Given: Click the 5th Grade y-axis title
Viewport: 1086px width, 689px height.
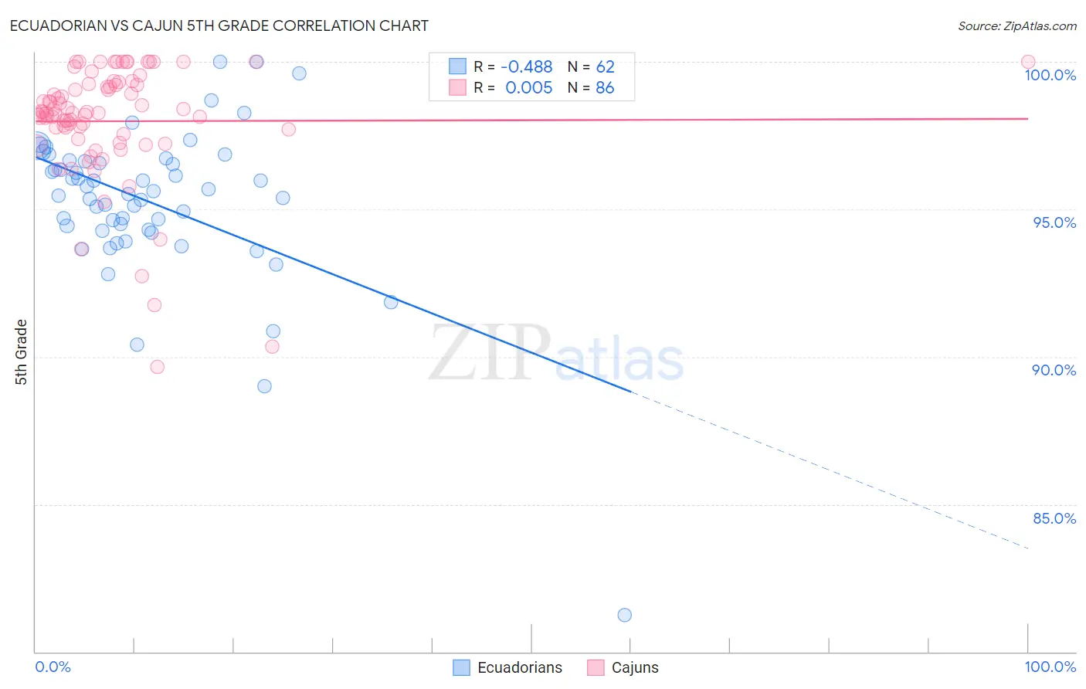Looking at the screenshot, I should 21,352.
